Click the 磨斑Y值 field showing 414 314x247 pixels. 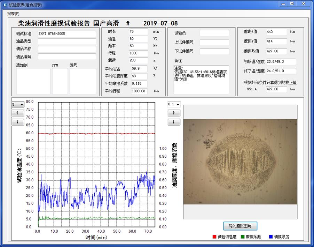276,41
